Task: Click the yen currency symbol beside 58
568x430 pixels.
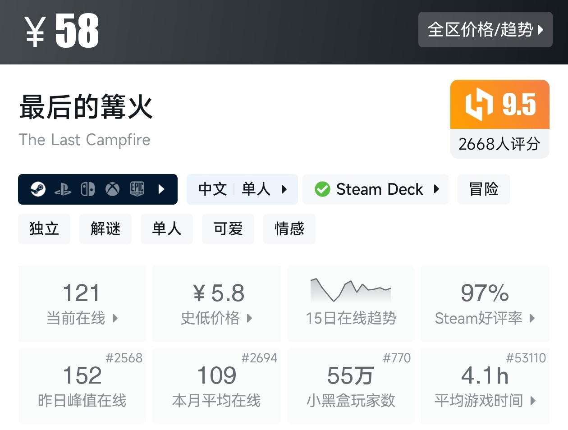Action: pos(35,31)
